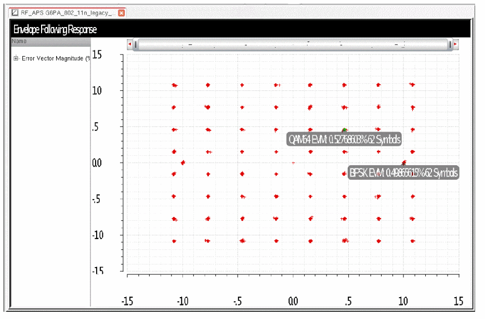This screenshot has width=485, height=319.
Task: Close the RF_APS G6PA_802_11n_legacy tab
Action: pos(122,13)
